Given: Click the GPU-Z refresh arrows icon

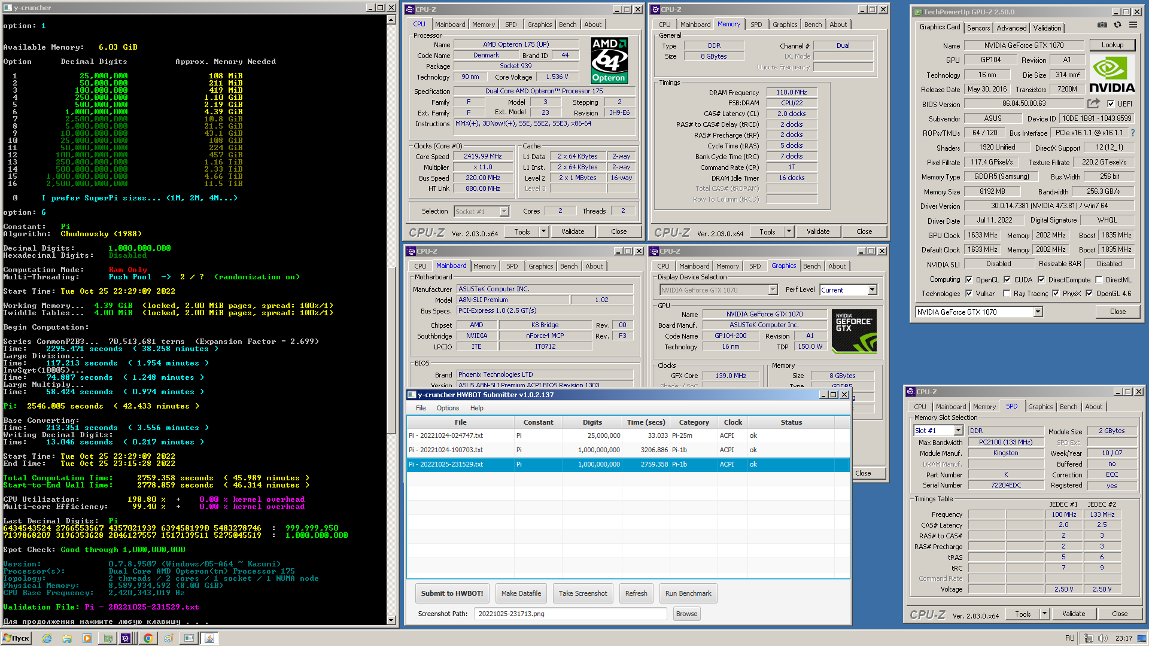Looking at the screenshot, I should click(x=1117, y=25).
